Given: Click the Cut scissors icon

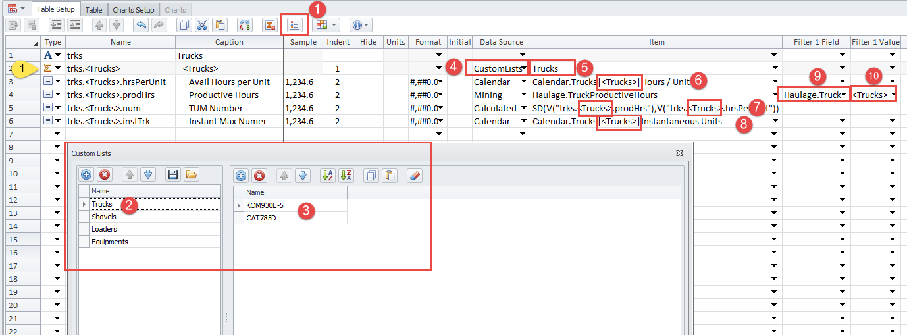Looking at the screenshot, I should click(202, 25).
